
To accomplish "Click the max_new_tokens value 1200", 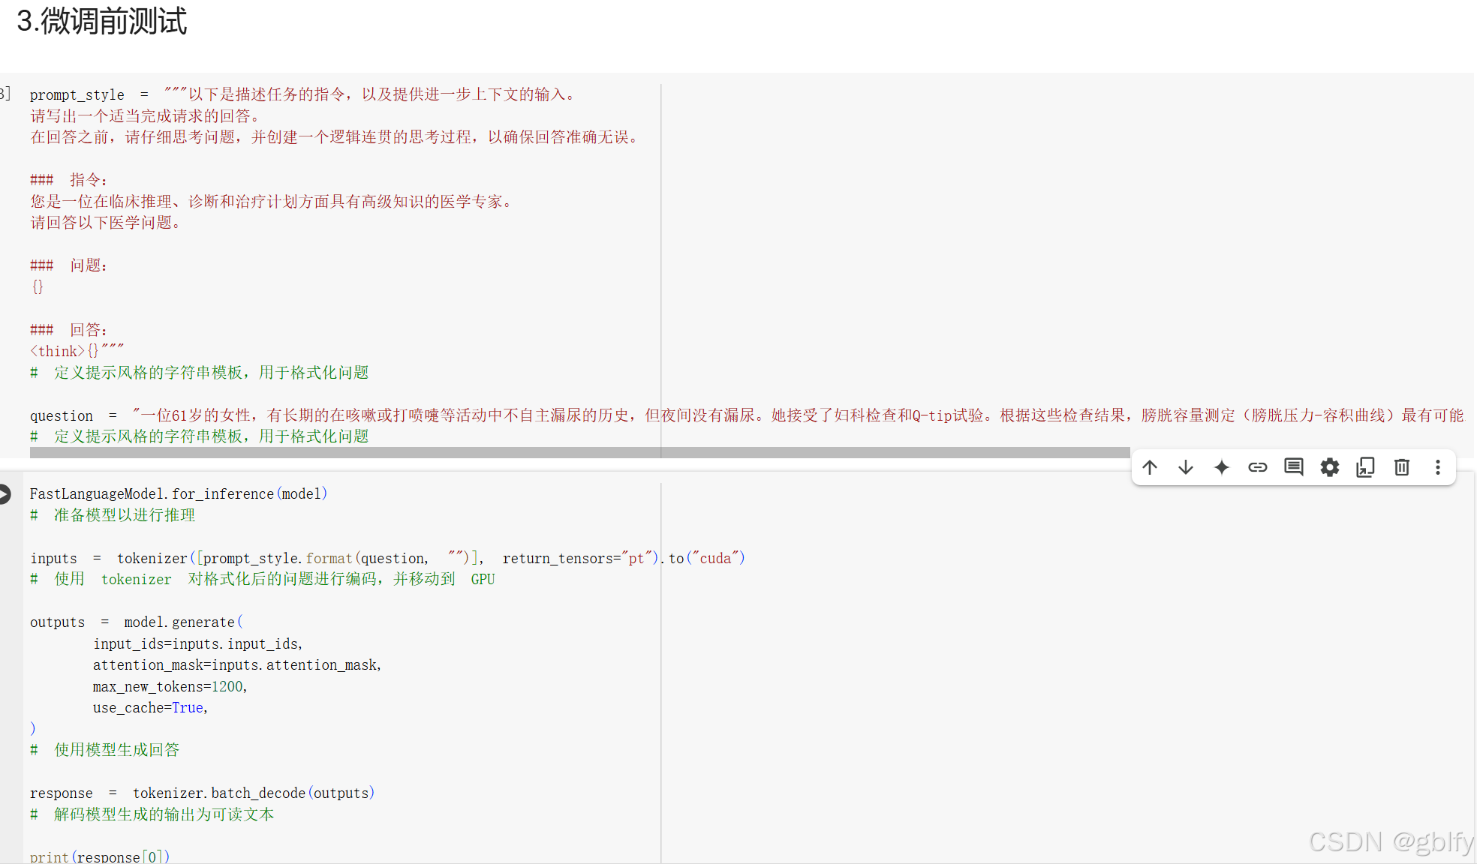I will (x=227, y=687).
